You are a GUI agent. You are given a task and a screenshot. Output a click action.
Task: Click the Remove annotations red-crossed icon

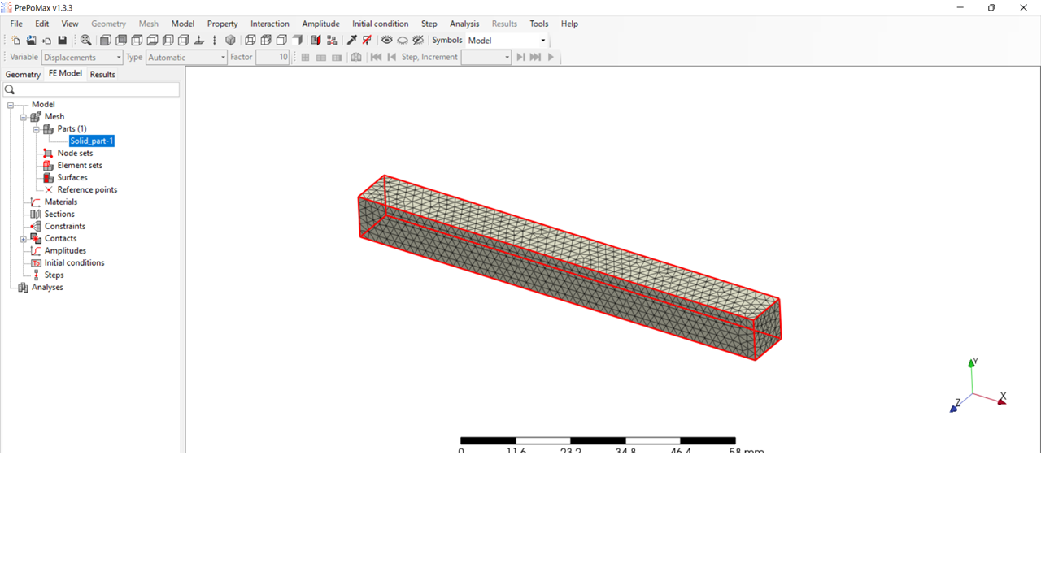[x=367, y=40]
